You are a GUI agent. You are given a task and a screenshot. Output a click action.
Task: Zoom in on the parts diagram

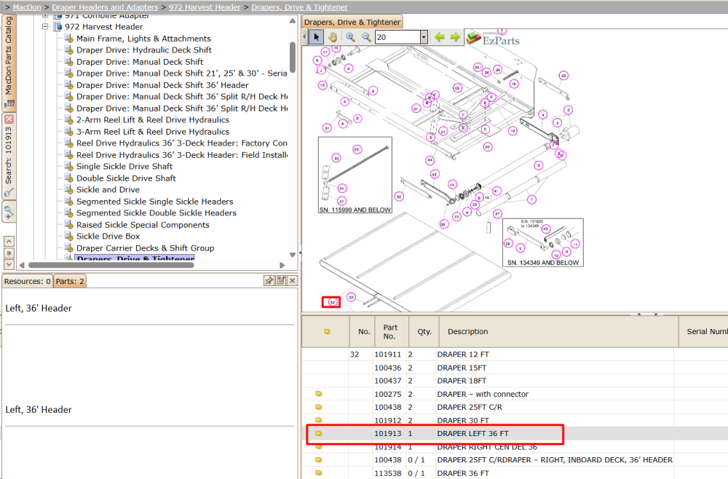[351, 37]
